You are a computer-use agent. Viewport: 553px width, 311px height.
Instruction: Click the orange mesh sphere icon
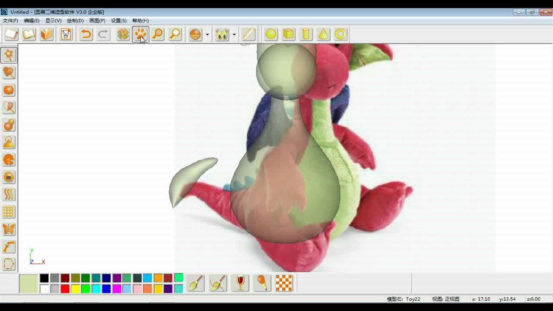[195, 34]
